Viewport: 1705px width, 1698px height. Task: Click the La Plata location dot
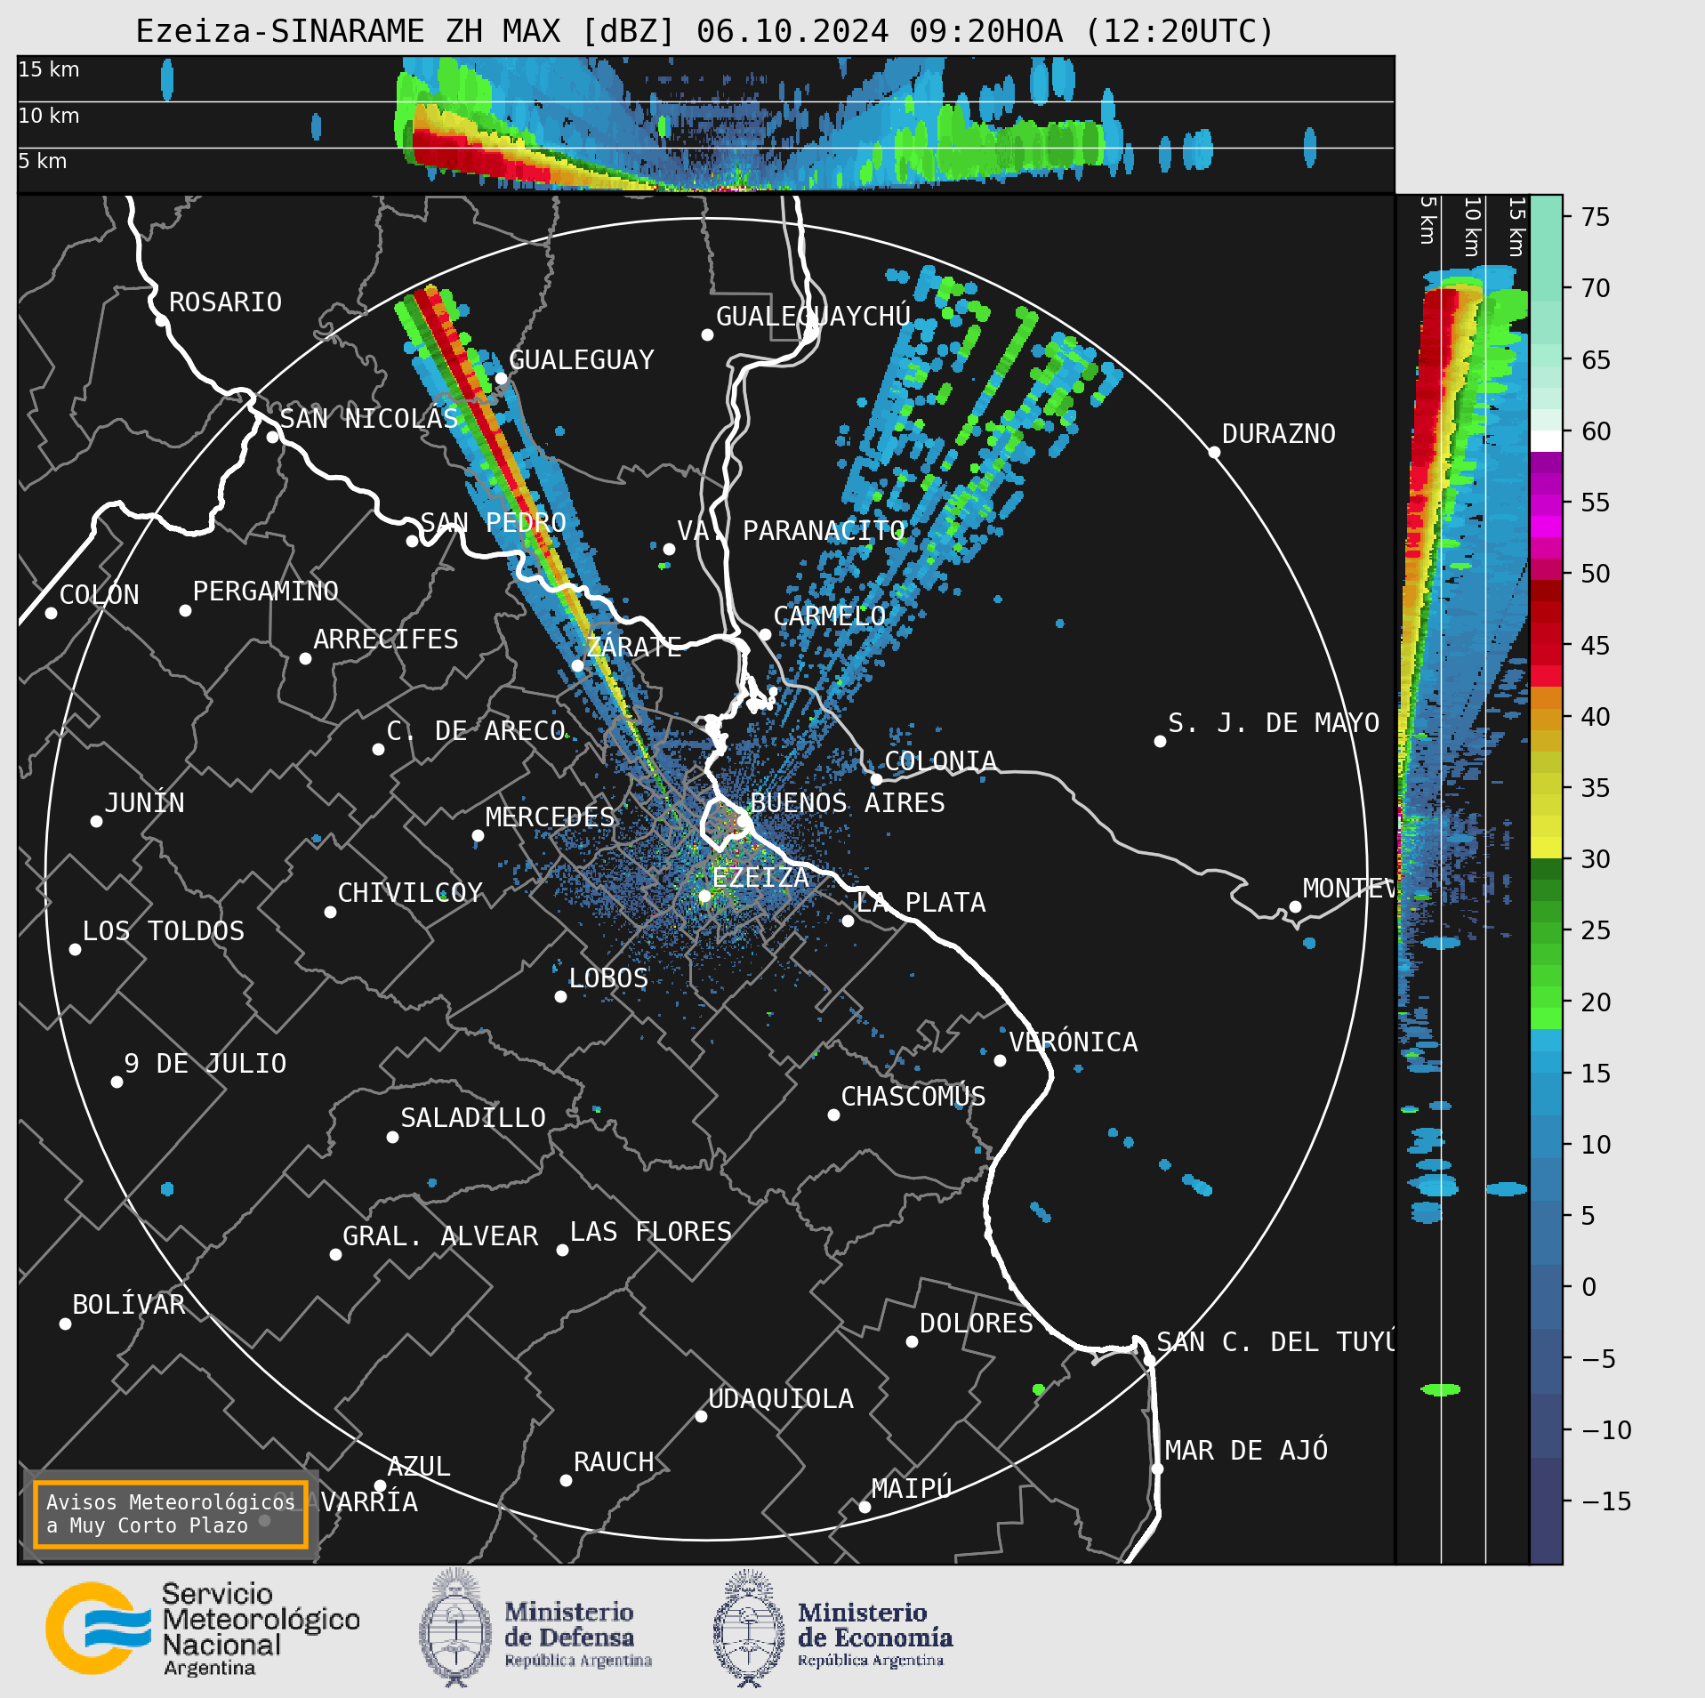click(848, 921)
